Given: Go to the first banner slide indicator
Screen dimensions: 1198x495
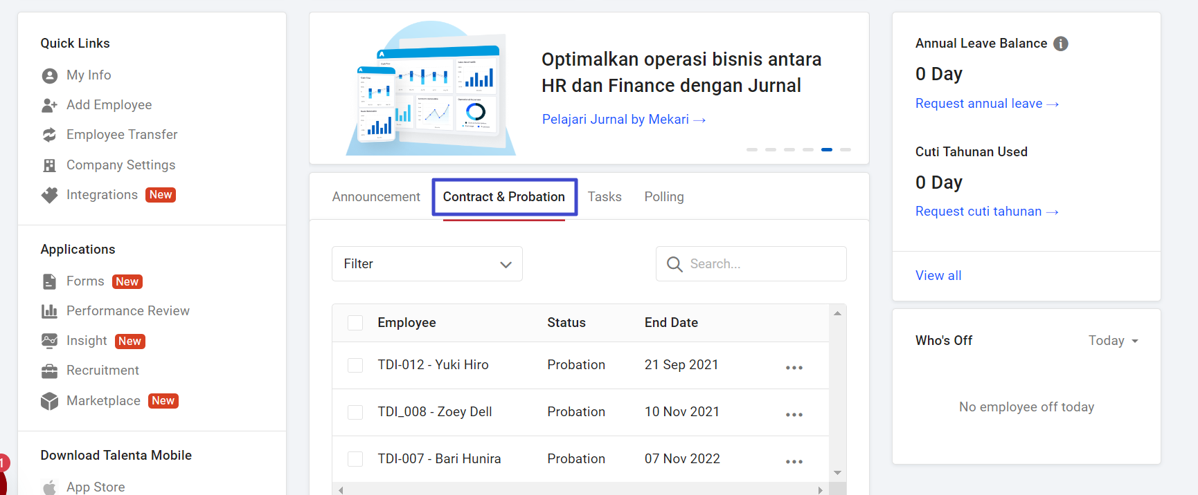Looking at the screenshot, I should 752,149.
